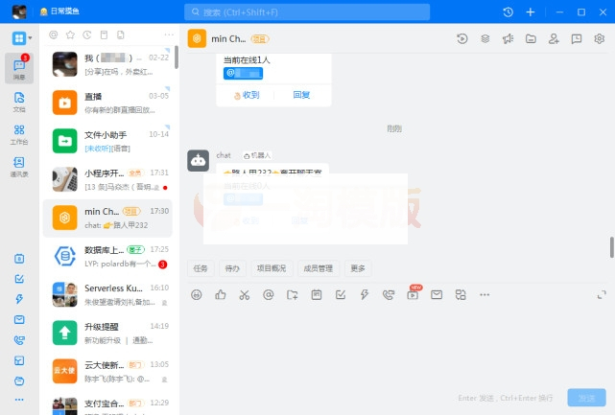This screenshot has height=415, width=615.
Task: Open the group files folder icon
Action: coord(531,39)
